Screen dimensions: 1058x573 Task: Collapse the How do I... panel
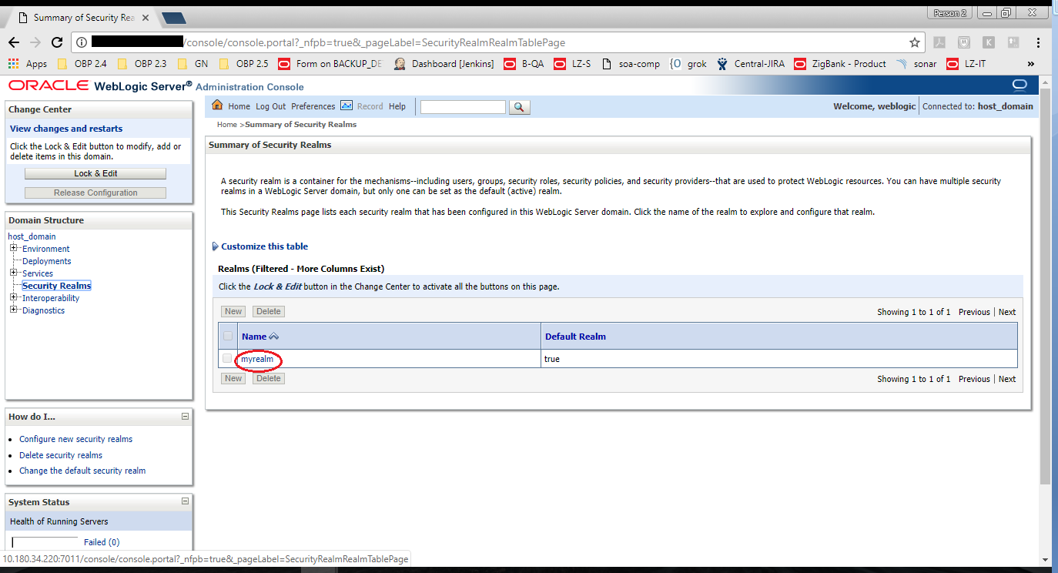pyautogui.click(x=185, y=417)
